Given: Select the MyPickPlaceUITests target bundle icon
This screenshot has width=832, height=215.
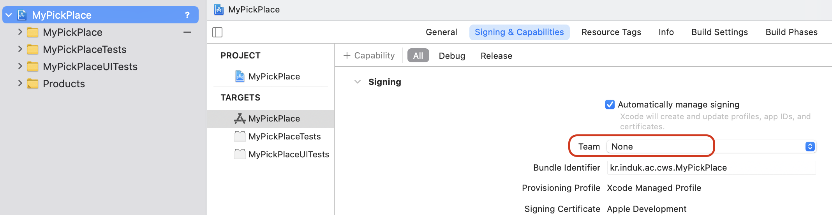Looking at the screenshot, I should point(240,154).
